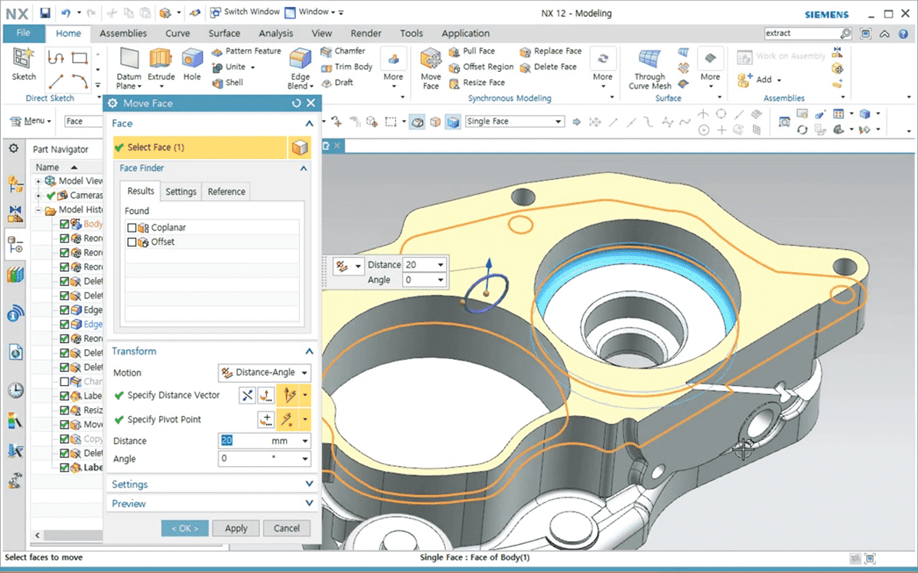This screenshot has width=918, height=573.
Task: Select the Rectangle sketch tool
Action: (x=80, y=58)
